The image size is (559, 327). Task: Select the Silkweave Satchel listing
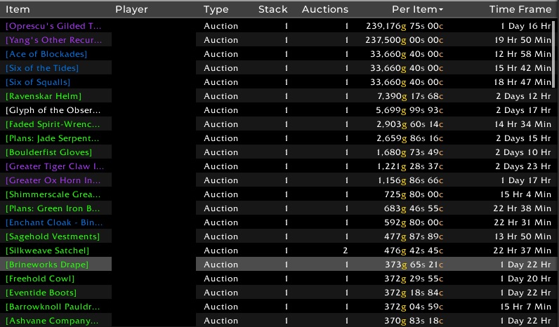pyautogui.click(x=48, y=251)
